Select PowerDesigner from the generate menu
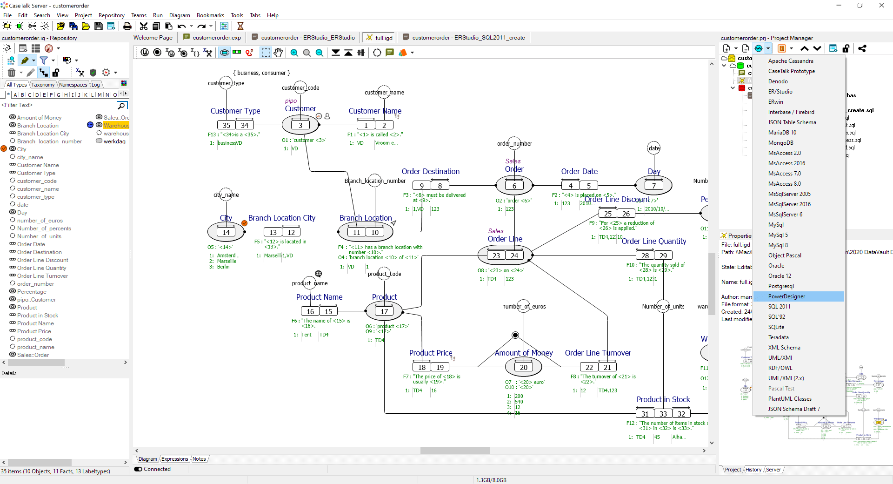Image resolution: width=893 pixels, height=484 pixels. pos(799,296)
